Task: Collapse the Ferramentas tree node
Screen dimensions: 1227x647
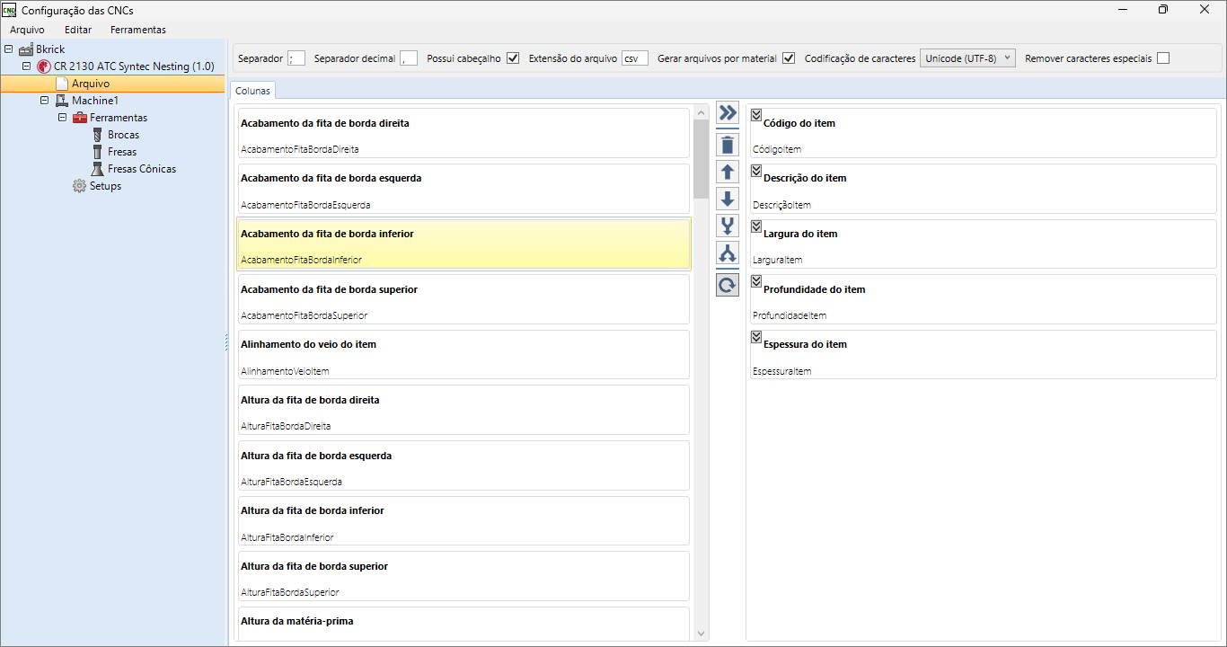Action: (x=63, y=118)
